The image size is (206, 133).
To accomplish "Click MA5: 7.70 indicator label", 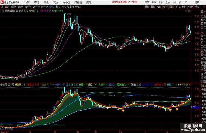I will coord(23,11).
